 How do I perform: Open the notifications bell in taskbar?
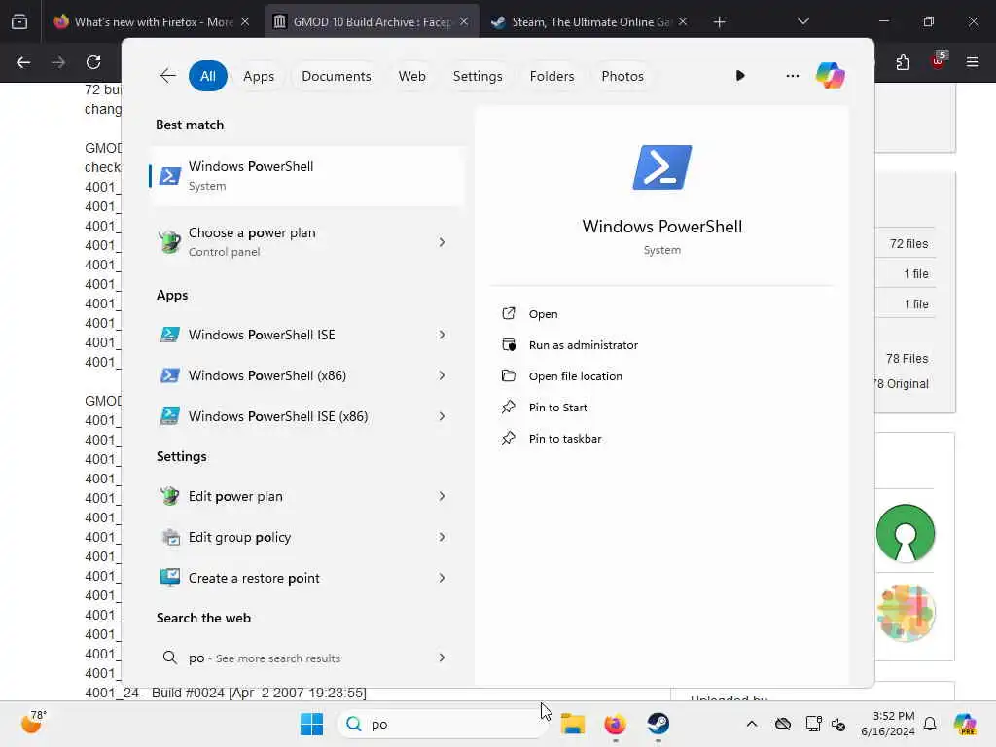tap(930, 724)
